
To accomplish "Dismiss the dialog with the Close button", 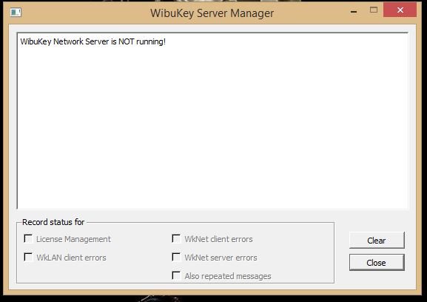I will point(377,263).
